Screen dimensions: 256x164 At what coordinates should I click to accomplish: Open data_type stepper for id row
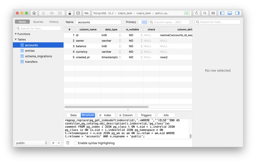click(120, 35)
